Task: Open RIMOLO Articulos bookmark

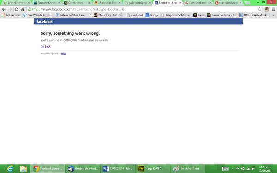Action: [x=254, y=15]
